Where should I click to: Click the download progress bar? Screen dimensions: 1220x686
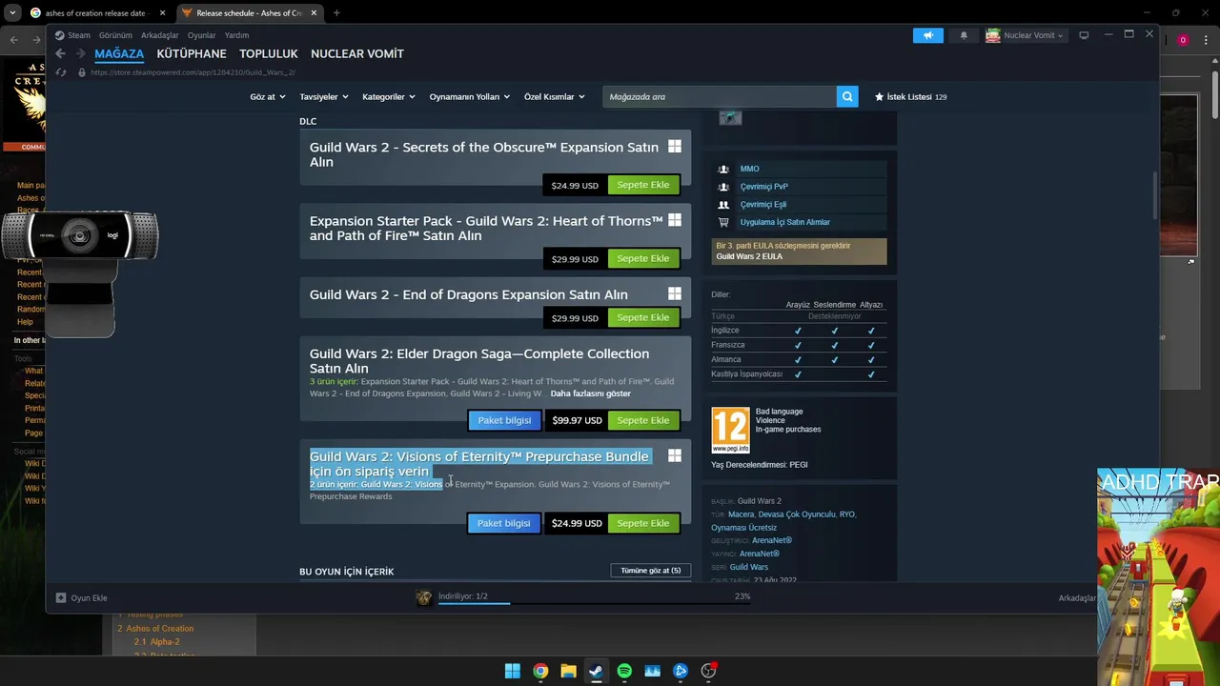(x=594, y=603)
